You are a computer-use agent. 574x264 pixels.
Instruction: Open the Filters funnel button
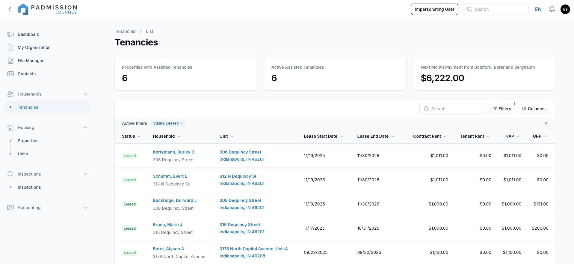[x=502, y=109]
